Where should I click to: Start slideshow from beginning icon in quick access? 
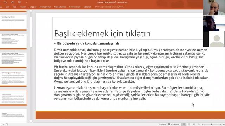tap(19, 2)
